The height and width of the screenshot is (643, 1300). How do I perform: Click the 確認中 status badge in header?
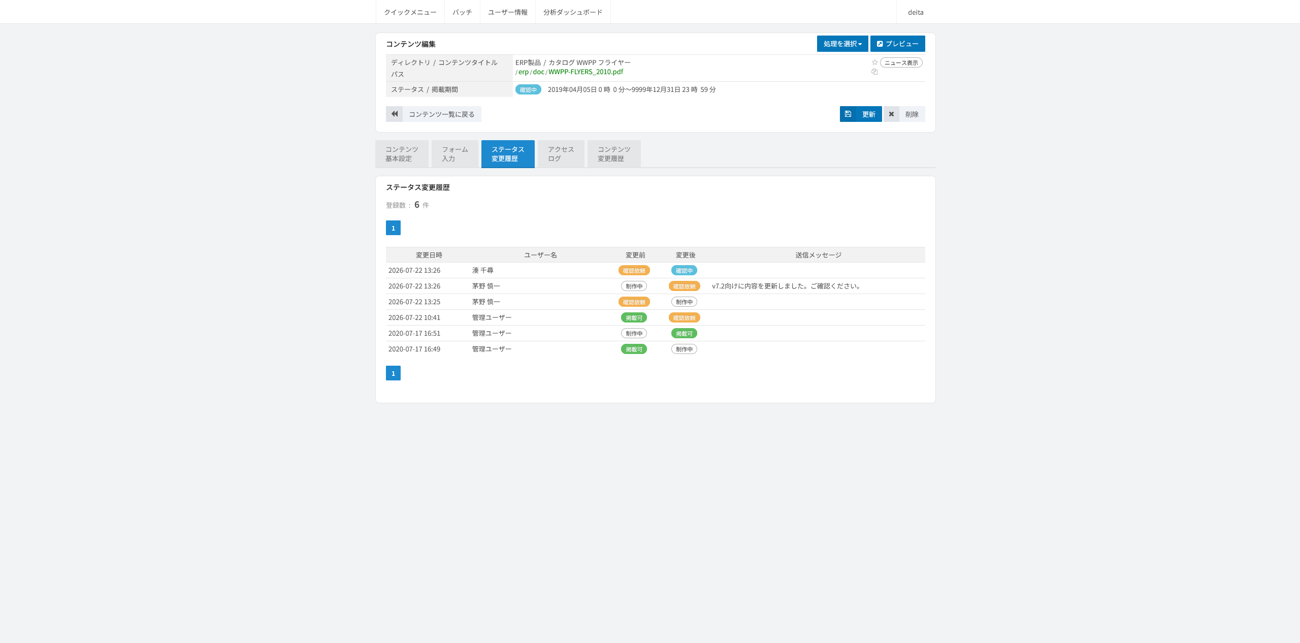point(528,89)
